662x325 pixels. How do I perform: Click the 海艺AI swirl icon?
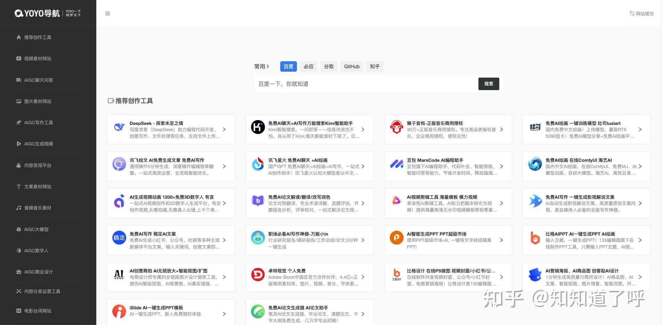(535, 164)
